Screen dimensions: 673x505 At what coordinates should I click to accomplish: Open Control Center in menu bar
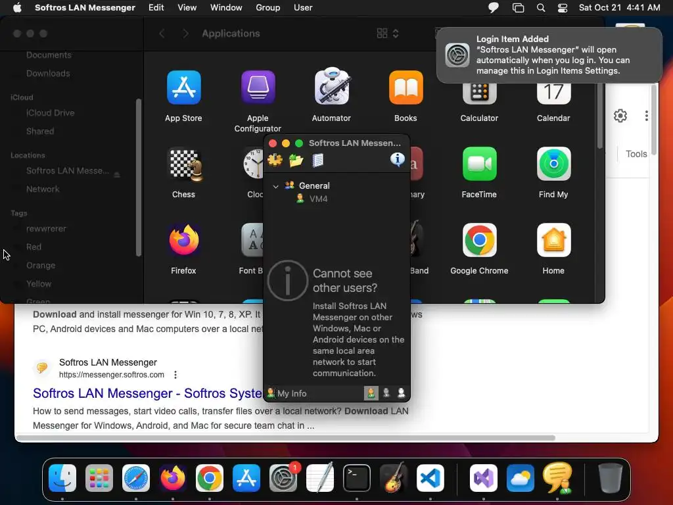tap(563, 8)
